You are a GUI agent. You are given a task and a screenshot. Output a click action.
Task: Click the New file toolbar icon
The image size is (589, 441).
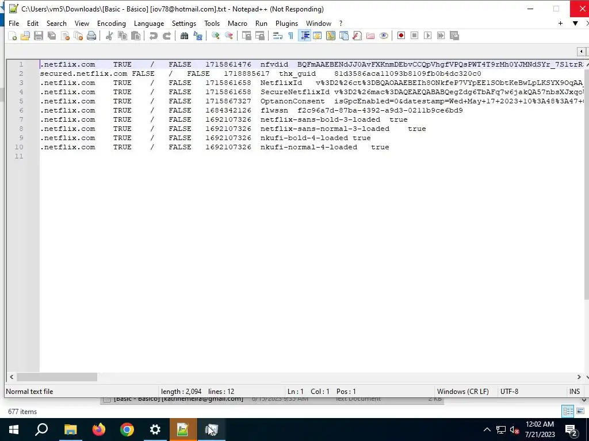tap(13, 36)
